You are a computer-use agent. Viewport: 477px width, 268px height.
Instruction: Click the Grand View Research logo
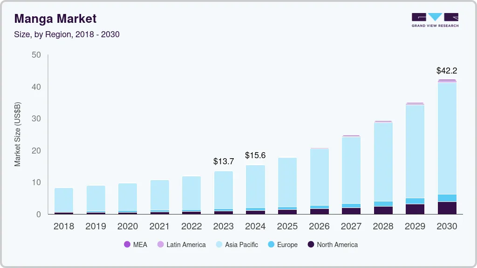tap(434, 20)
